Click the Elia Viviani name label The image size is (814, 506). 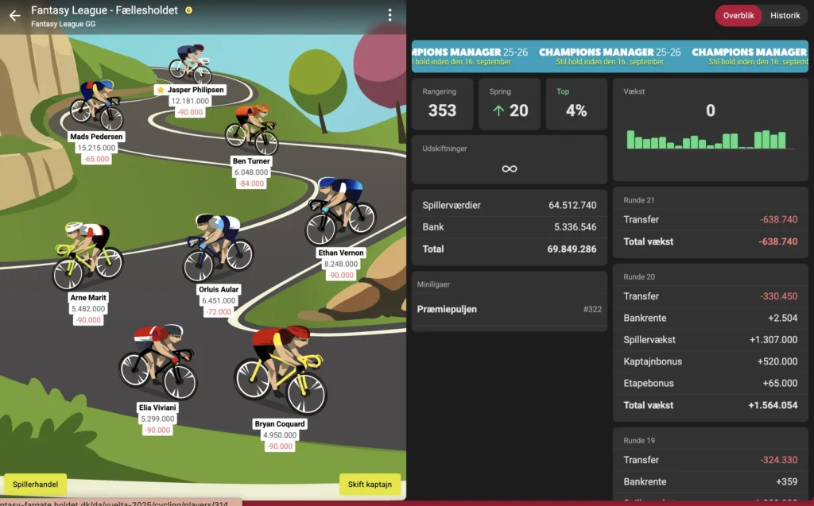coord(157,408)
